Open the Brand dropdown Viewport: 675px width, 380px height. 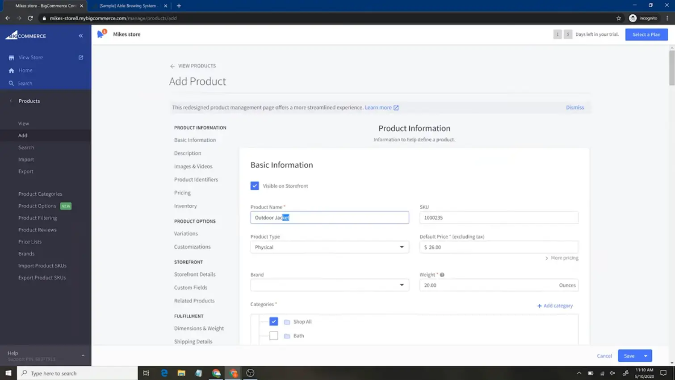[330, 285]
